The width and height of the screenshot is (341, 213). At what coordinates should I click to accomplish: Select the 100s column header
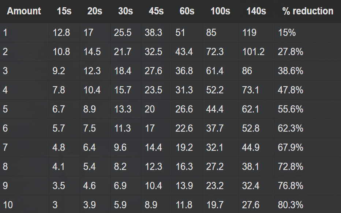(x=220, y=11)
